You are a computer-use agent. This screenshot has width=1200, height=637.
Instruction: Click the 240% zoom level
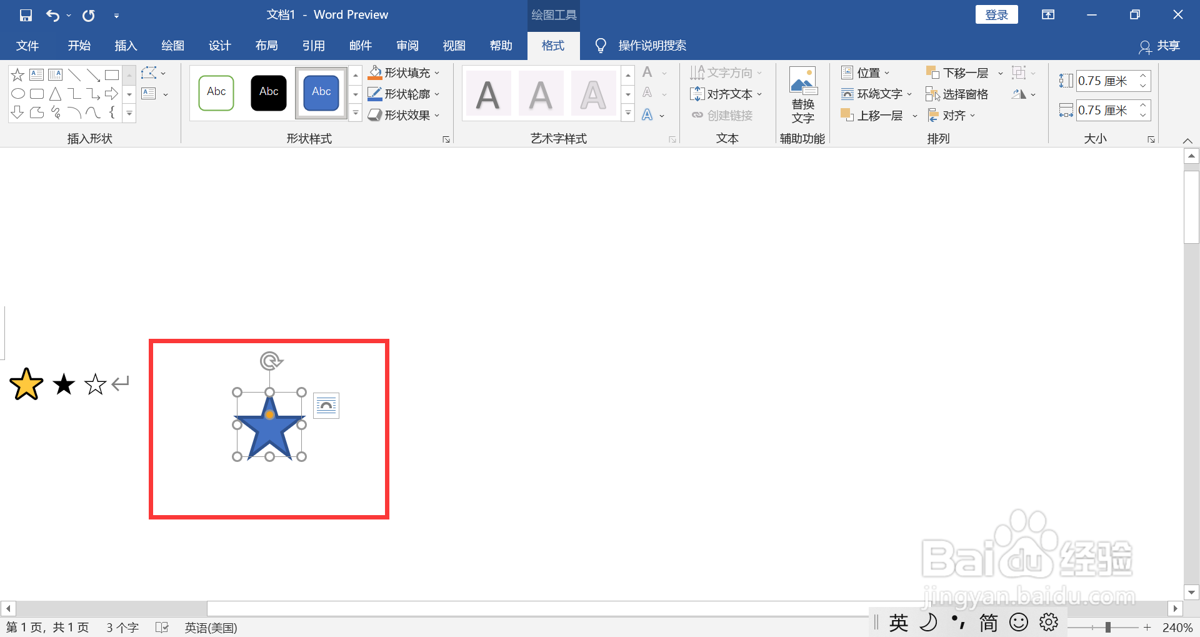[1177, 627]
